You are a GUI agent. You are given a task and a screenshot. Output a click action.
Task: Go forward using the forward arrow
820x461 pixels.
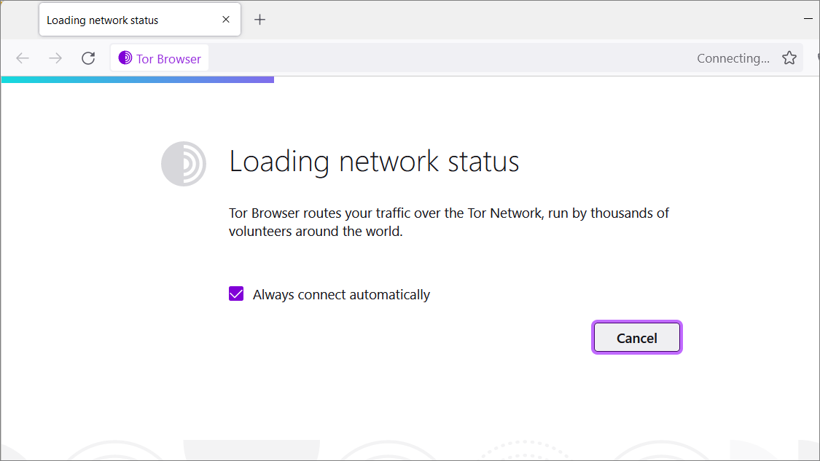55,58
